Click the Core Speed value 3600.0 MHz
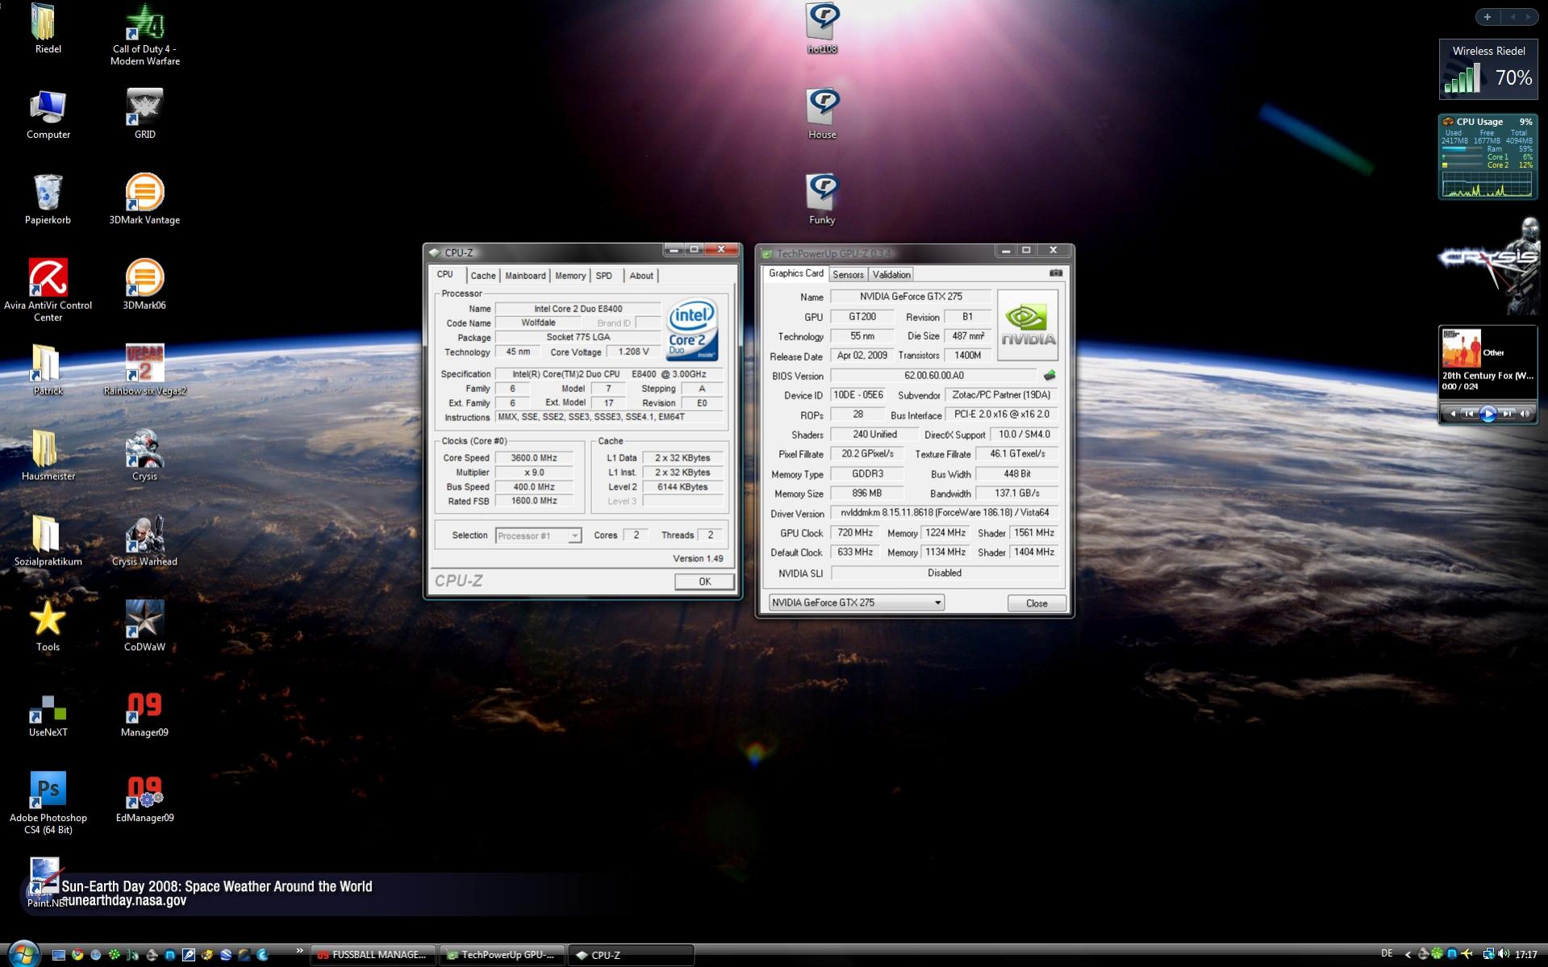The image size is (1548, 967). tap(534, 458)
